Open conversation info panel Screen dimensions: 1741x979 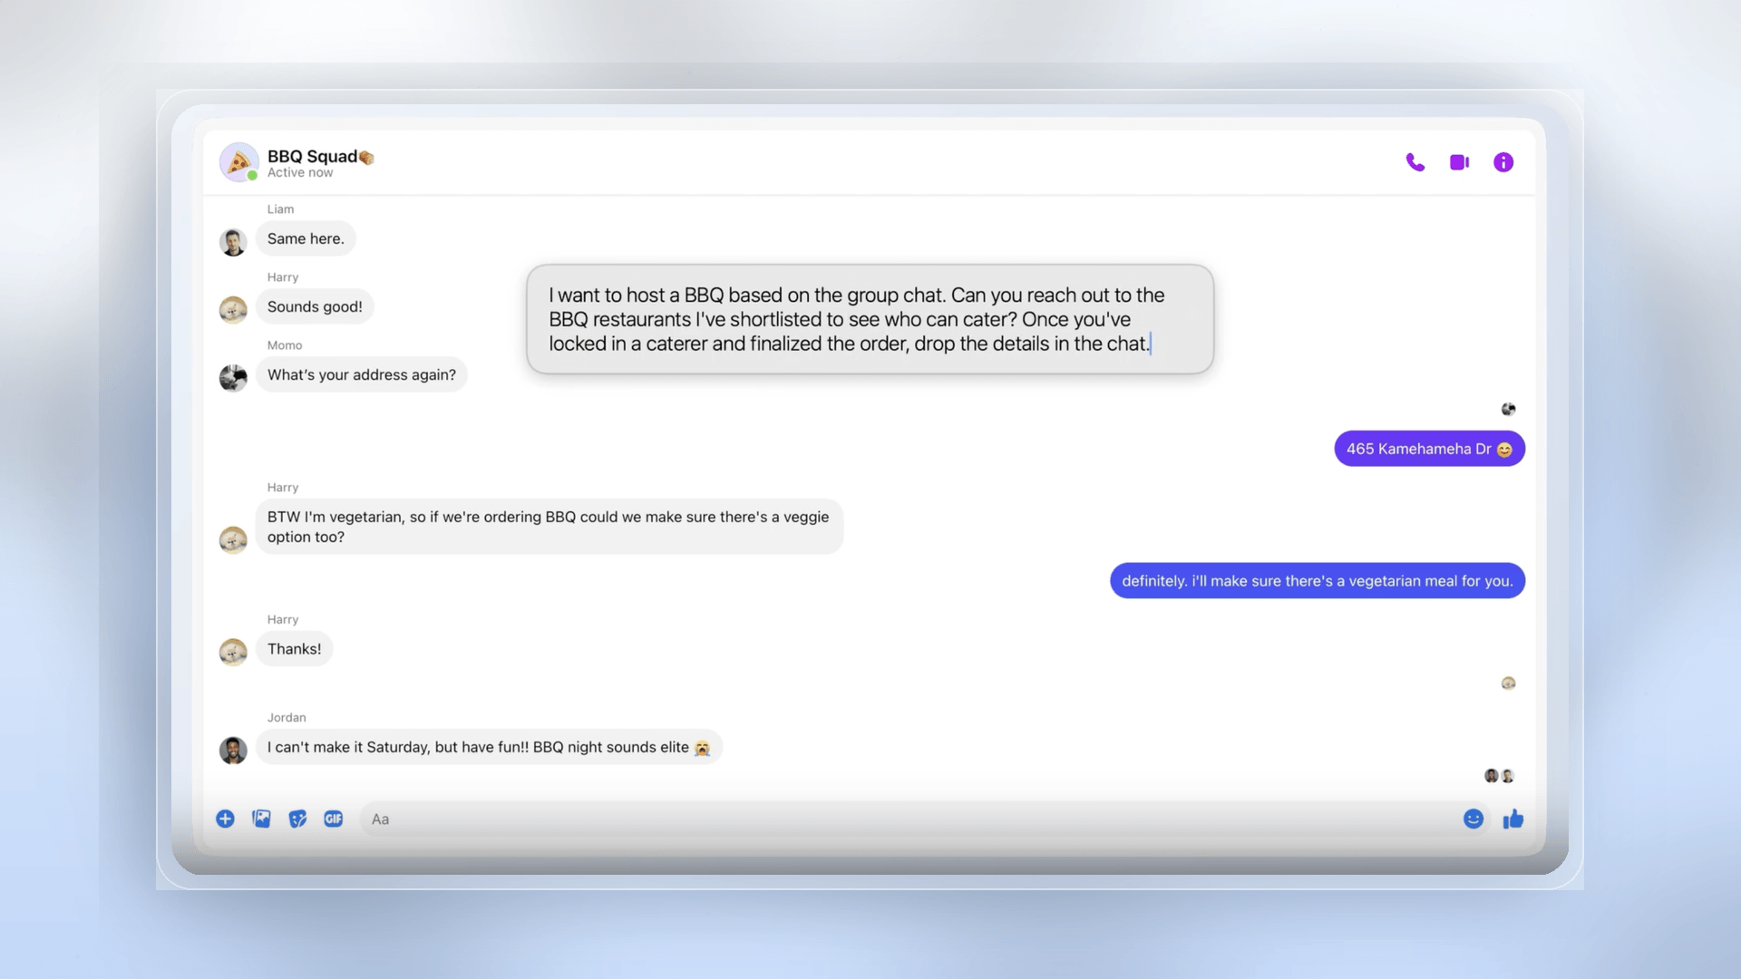pos(1503,162)
